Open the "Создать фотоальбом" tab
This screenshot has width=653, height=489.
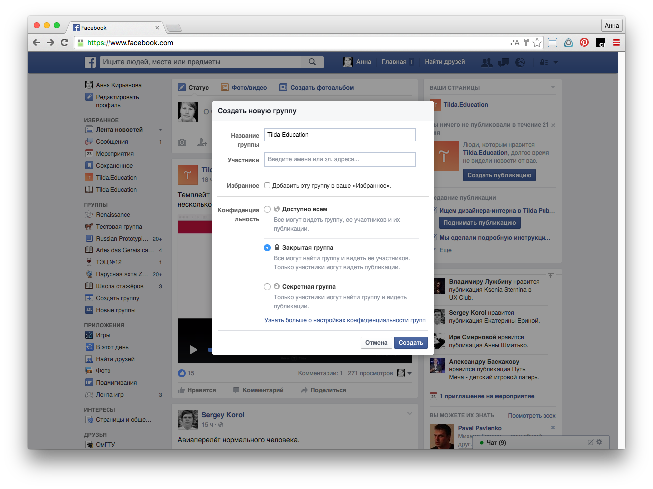[x=317, y=88]
